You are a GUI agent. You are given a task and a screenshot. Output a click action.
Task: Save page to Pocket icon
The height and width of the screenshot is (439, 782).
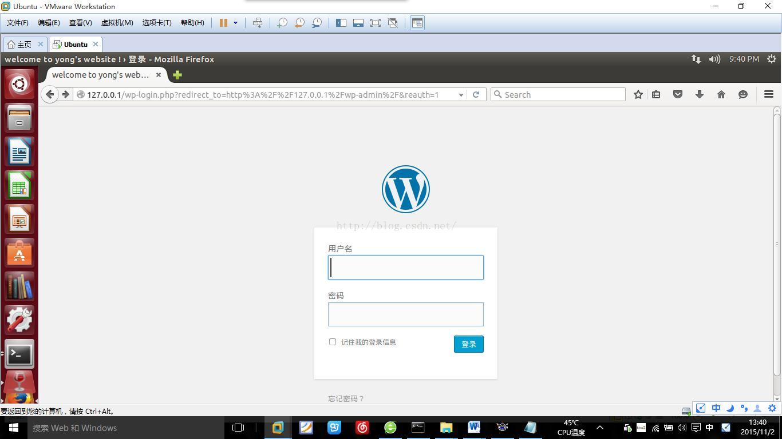(678, 94)
